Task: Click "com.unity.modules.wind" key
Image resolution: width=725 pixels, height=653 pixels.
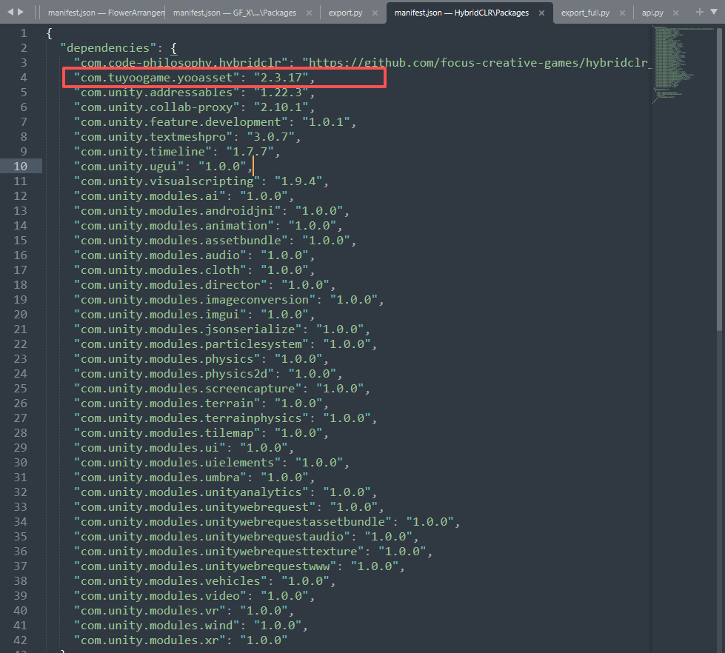Action: tap(157, 625)
